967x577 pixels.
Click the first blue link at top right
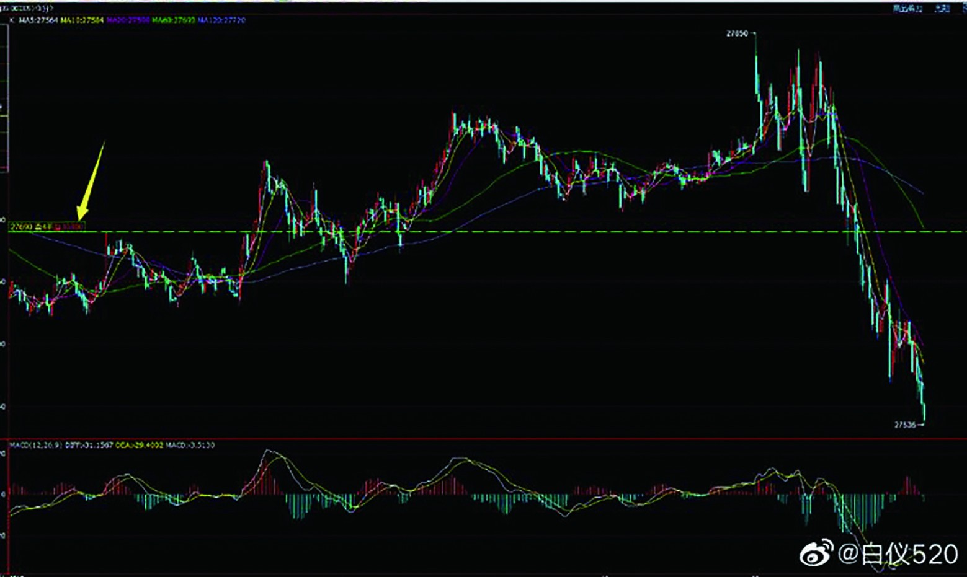coord(907,8)
